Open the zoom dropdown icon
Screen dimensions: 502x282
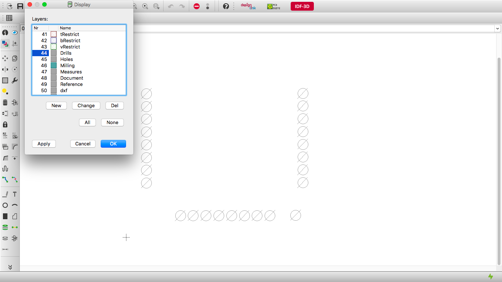point(156,6)
